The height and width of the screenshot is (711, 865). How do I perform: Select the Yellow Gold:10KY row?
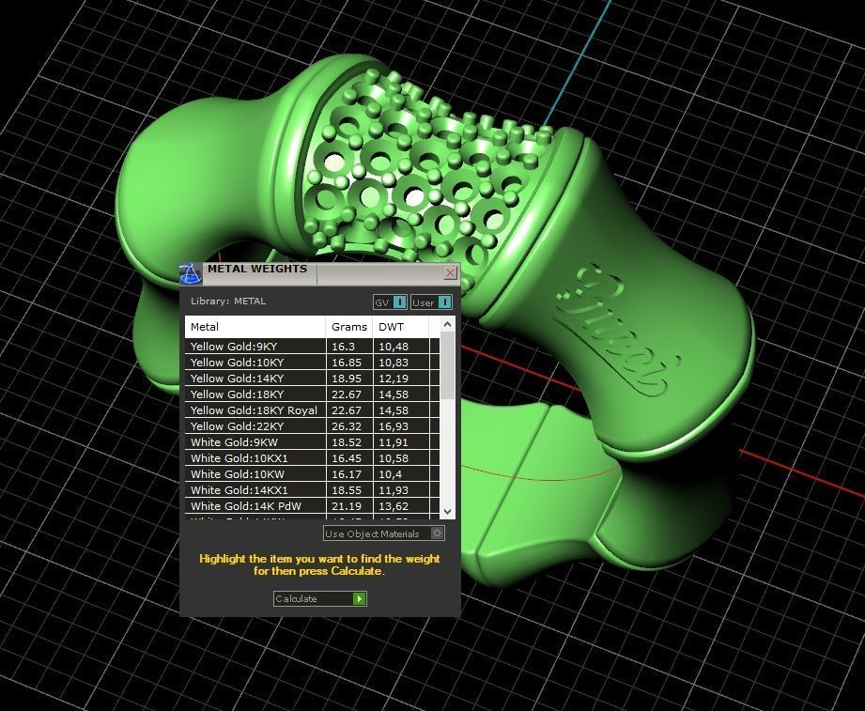click(312, 363)
